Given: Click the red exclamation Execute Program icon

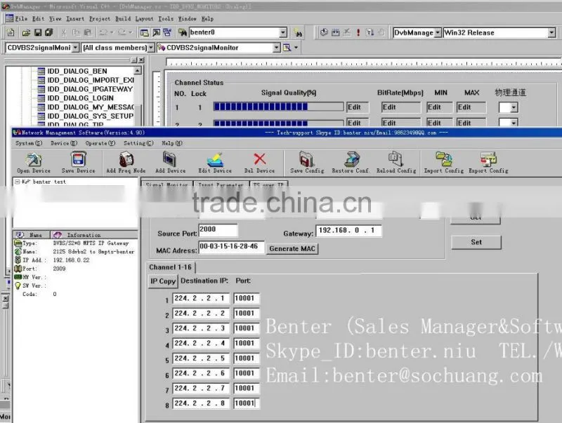Looking at the screenshot, I should click(x=358, y=32).
